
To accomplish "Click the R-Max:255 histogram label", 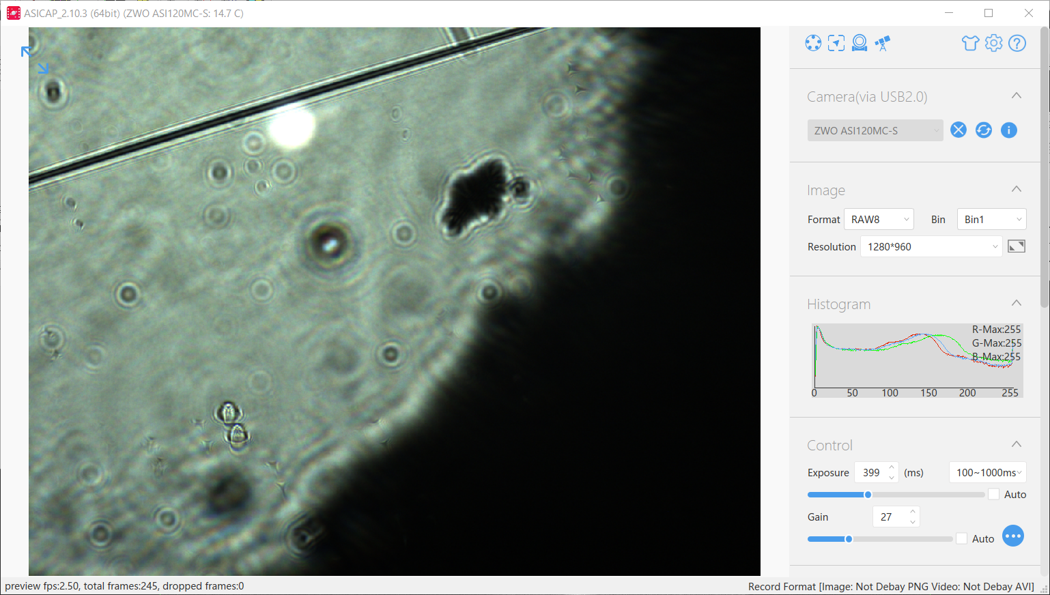I will click(x=996, y=330).
